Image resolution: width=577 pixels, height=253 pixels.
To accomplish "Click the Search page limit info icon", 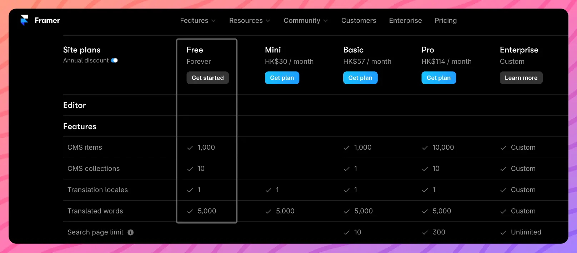I will coord(131,232).
